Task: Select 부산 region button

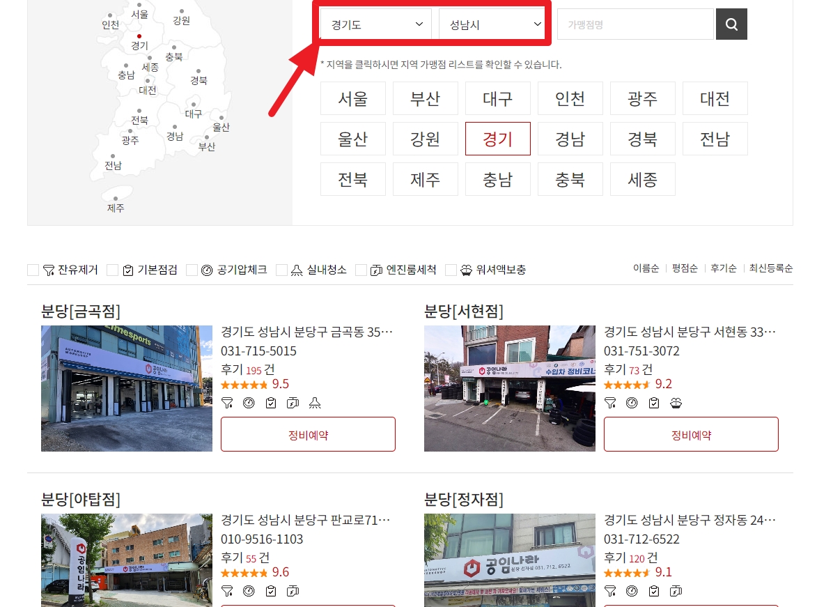Action: 425,98
